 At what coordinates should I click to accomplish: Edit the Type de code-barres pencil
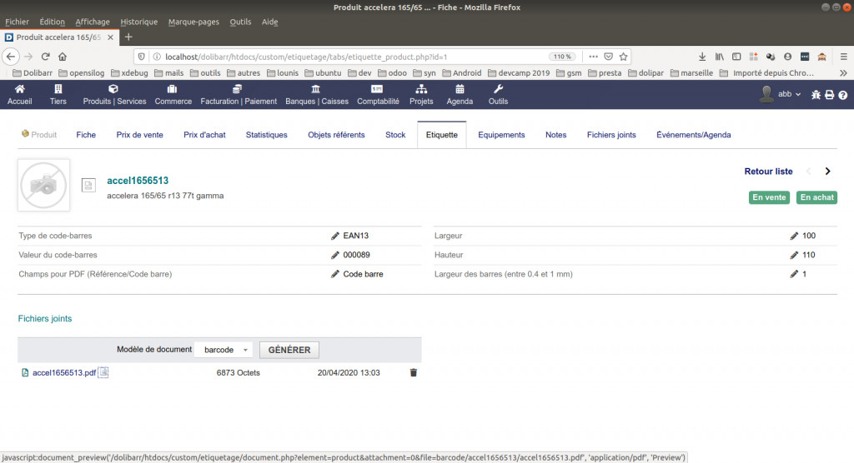tap(335, 236)
